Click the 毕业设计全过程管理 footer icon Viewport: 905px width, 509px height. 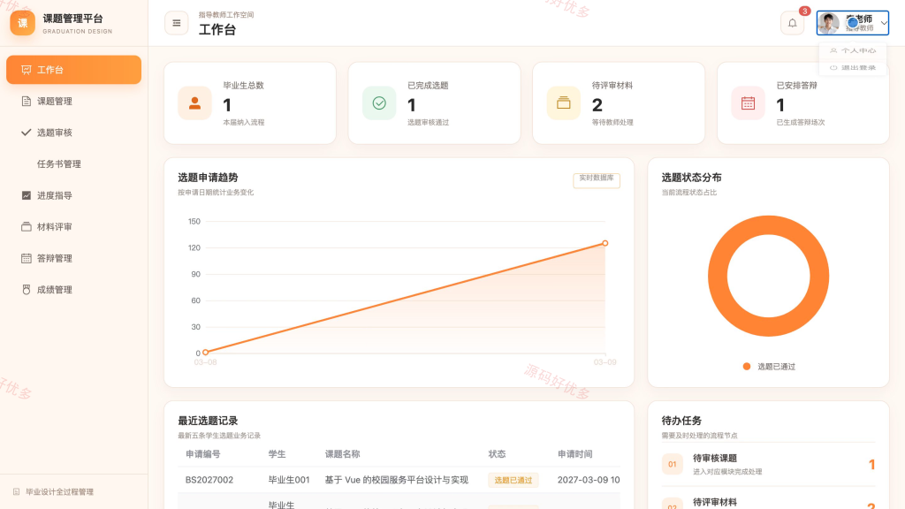coord(16,491)
